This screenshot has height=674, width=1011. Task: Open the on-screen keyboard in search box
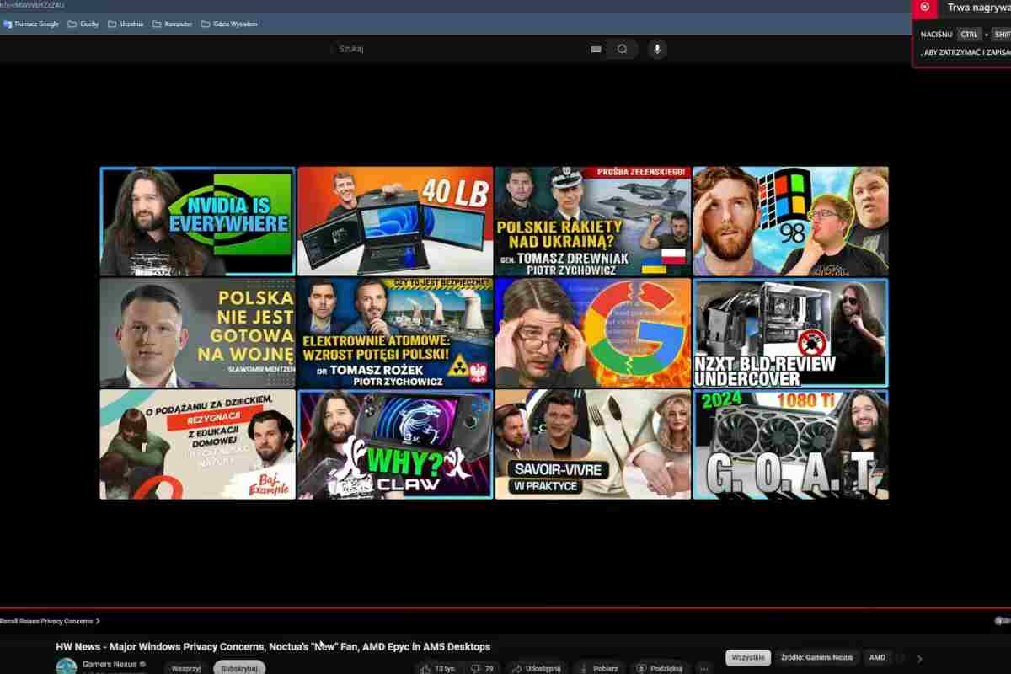[x=596, y=49]
